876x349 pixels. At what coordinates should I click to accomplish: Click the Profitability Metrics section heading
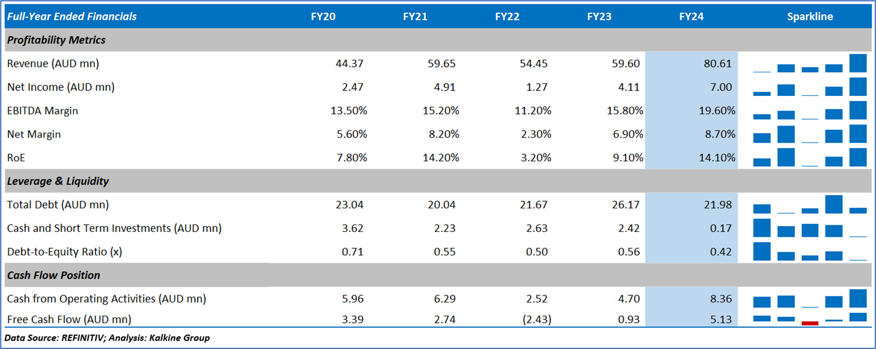tap(56, 40)
